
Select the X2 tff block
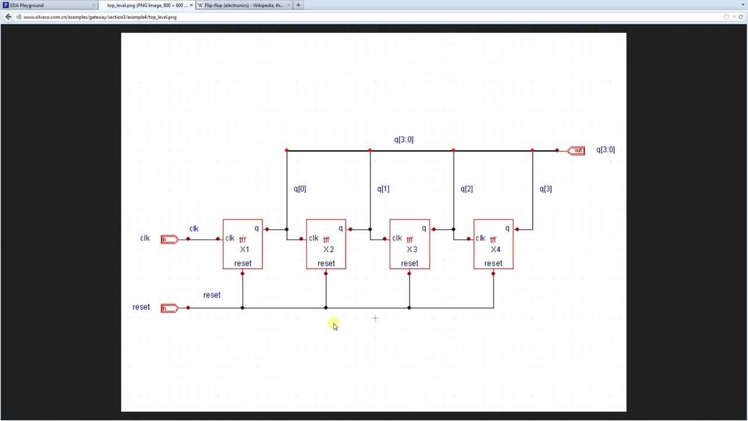coord(326,244)
